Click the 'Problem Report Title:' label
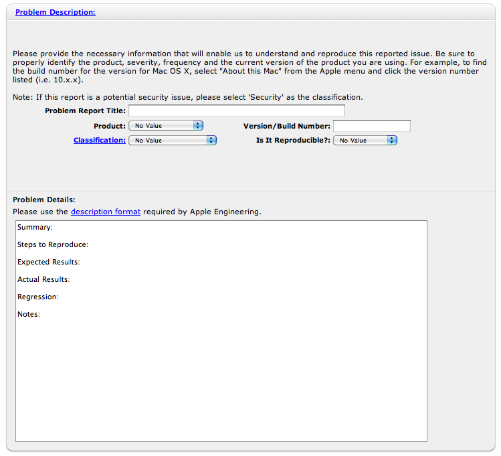Viewport: 501px width, 456px height. coord(86,110)
